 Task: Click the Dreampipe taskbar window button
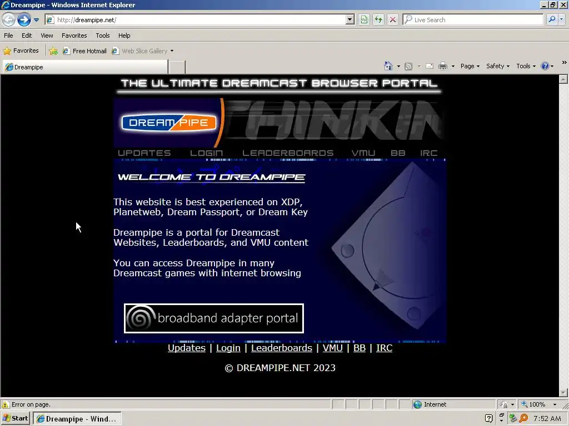[x=77, y=419]
